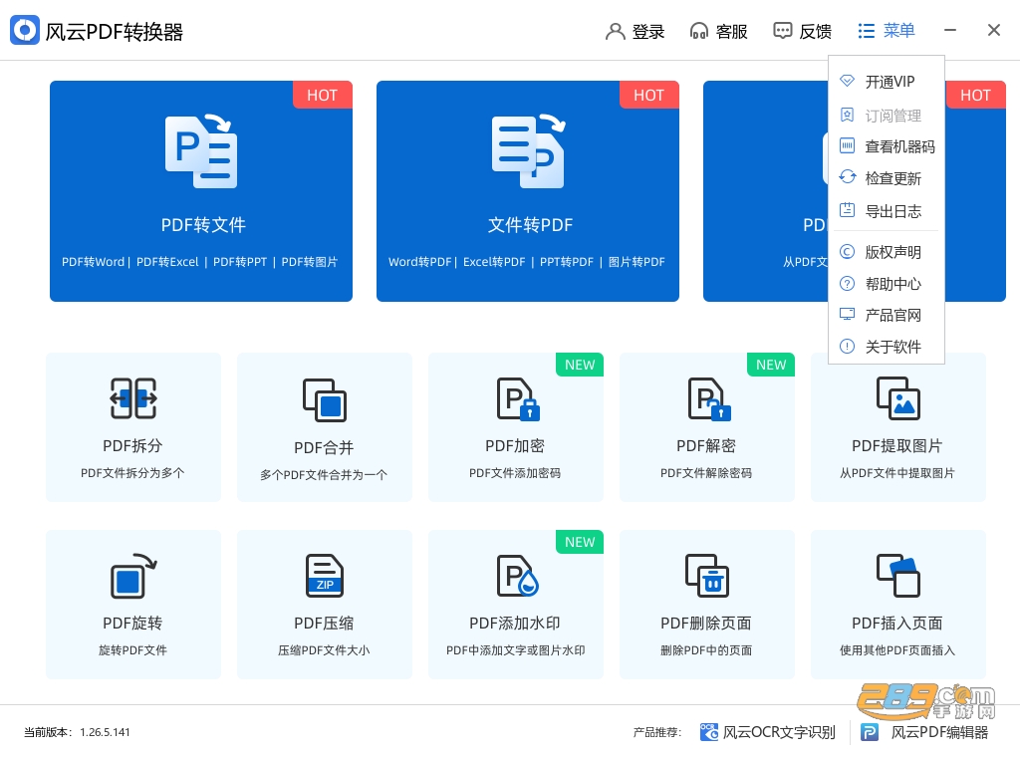1020x759 pixels.
Task: Click the 删除PDF中的页面 description
Action: click(706, 649)
